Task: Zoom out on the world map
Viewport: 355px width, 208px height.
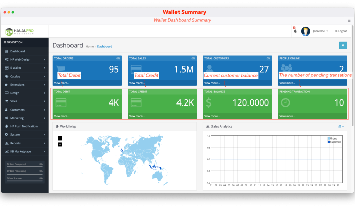Action: pyautogui.click(x=60, y=144)
